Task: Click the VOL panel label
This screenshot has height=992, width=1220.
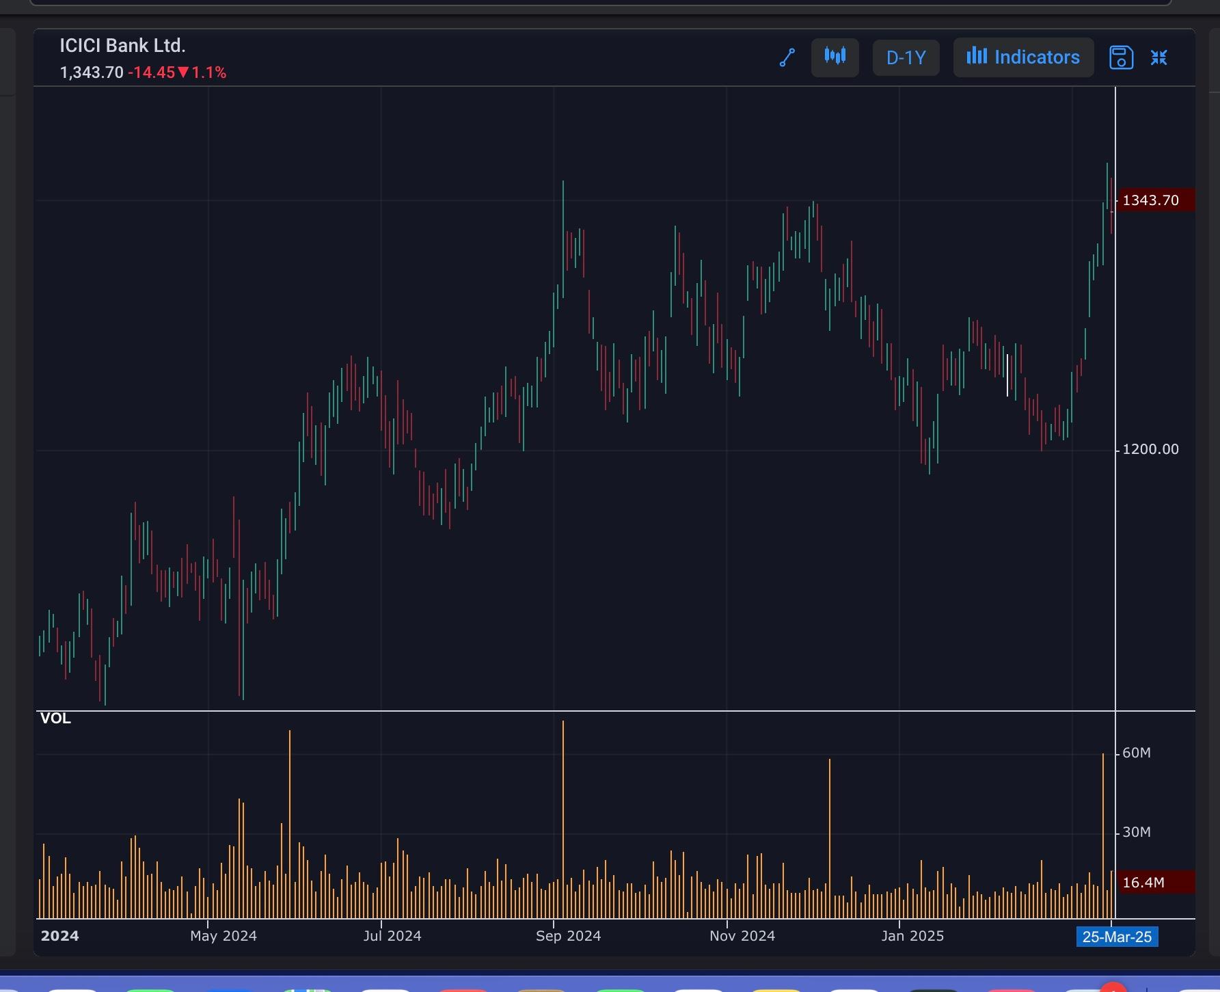Action: (x=55, y=719)
